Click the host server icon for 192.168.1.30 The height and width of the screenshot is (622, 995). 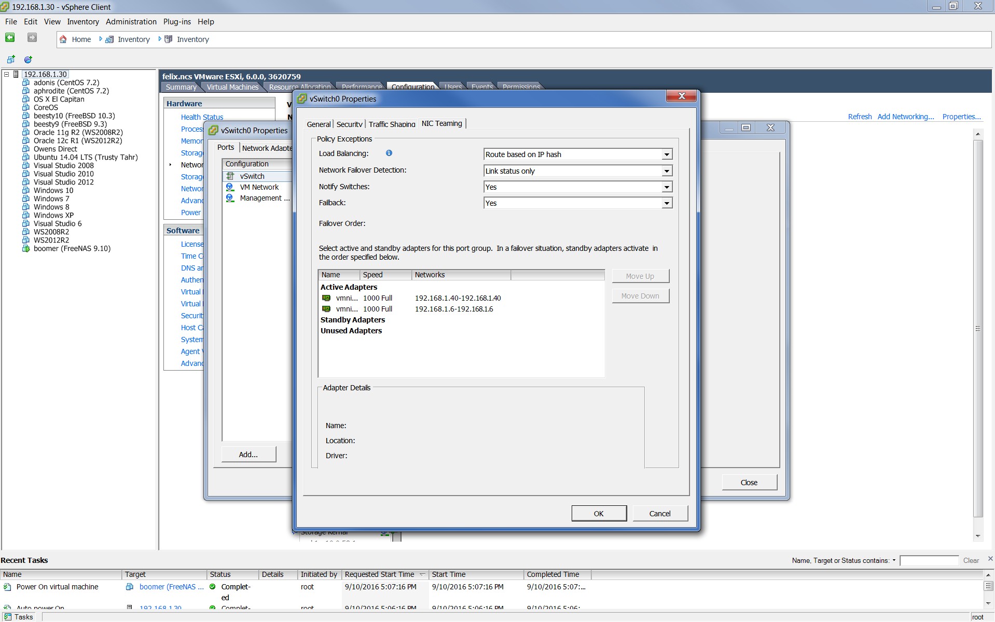pyautogui.click(x=16, y=74)
